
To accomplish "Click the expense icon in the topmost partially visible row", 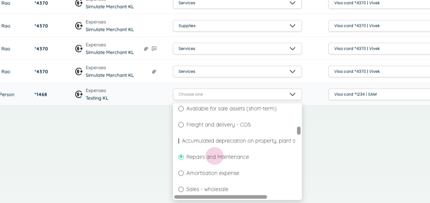I will pyautogui.click(x=79, y=3).
